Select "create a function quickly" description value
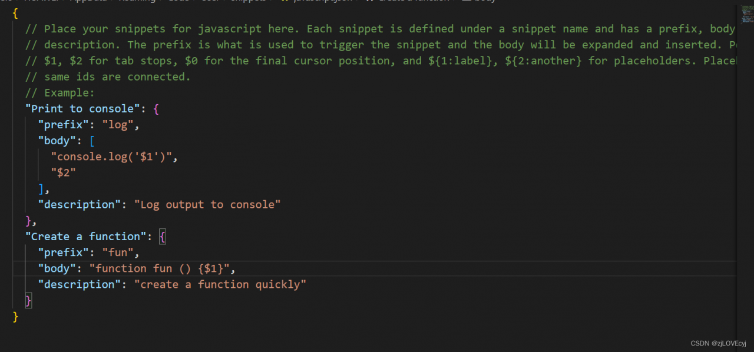This screenshot has width=754, height=352. coord(220,284)
